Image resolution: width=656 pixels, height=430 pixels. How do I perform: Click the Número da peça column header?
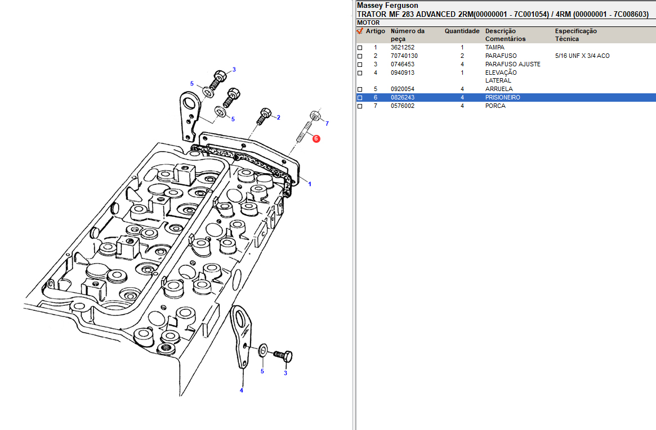408,35
